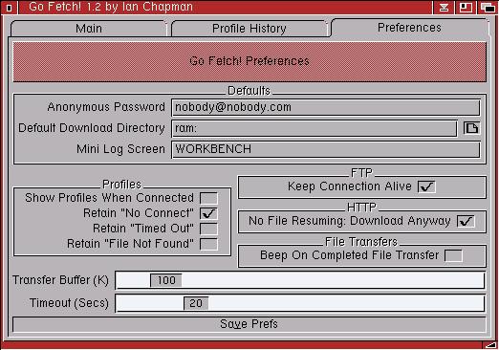Click the window depth gadget
Screen dimensions: 499x350
click(x=488, y=8)
